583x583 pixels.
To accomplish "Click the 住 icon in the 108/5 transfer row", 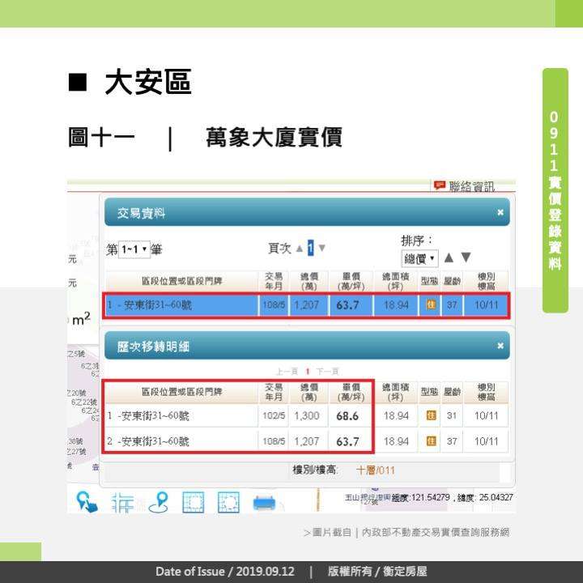I will click(431, 441).
